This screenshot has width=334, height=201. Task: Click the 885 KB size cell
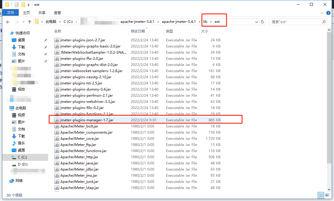(x=214, y=120)
